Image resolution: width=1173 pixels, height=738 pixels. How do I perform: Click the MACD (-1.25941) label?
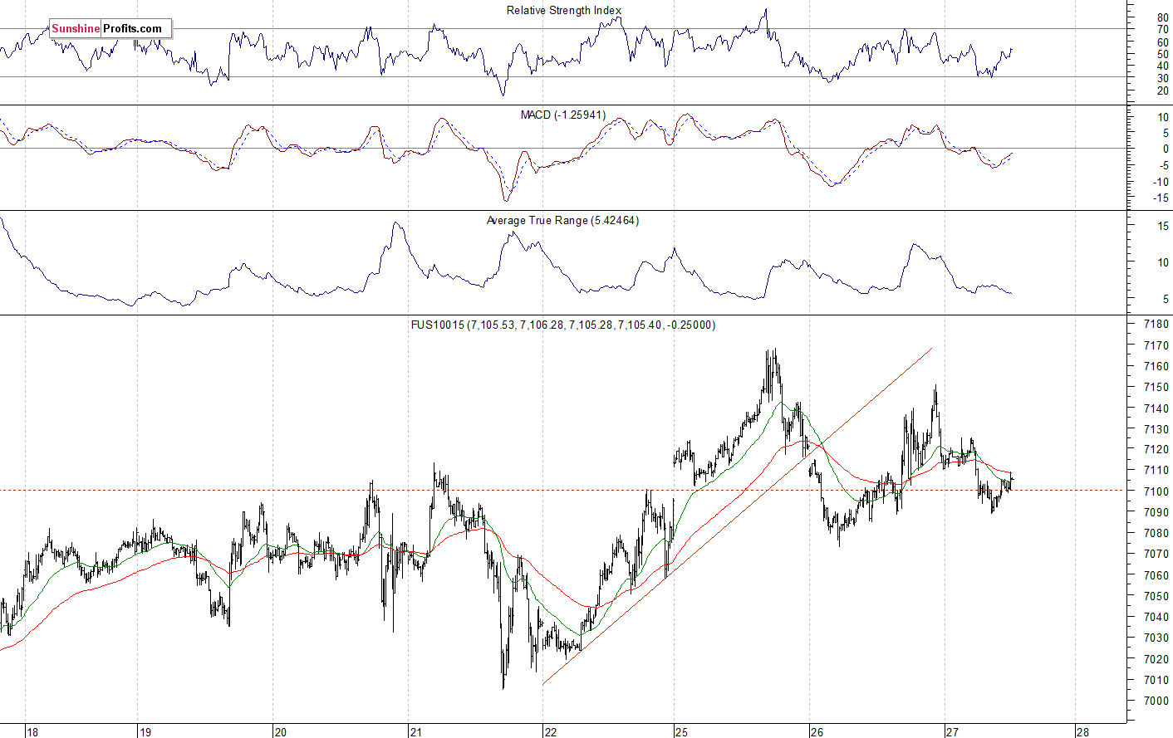563,115
